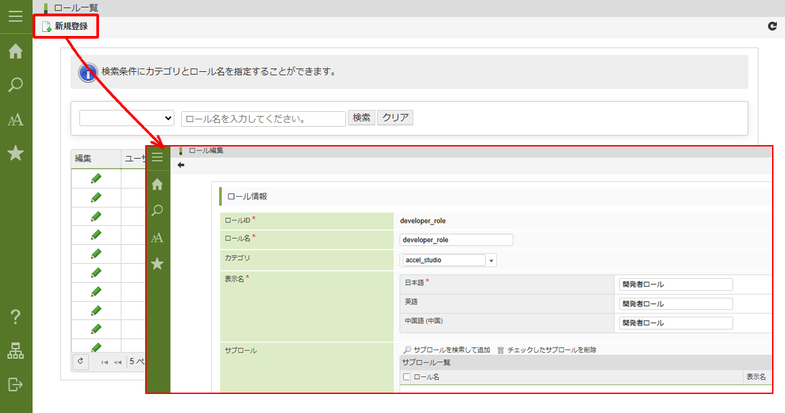Click the first pencil edit icon in the 編集 column

point(96,178)
